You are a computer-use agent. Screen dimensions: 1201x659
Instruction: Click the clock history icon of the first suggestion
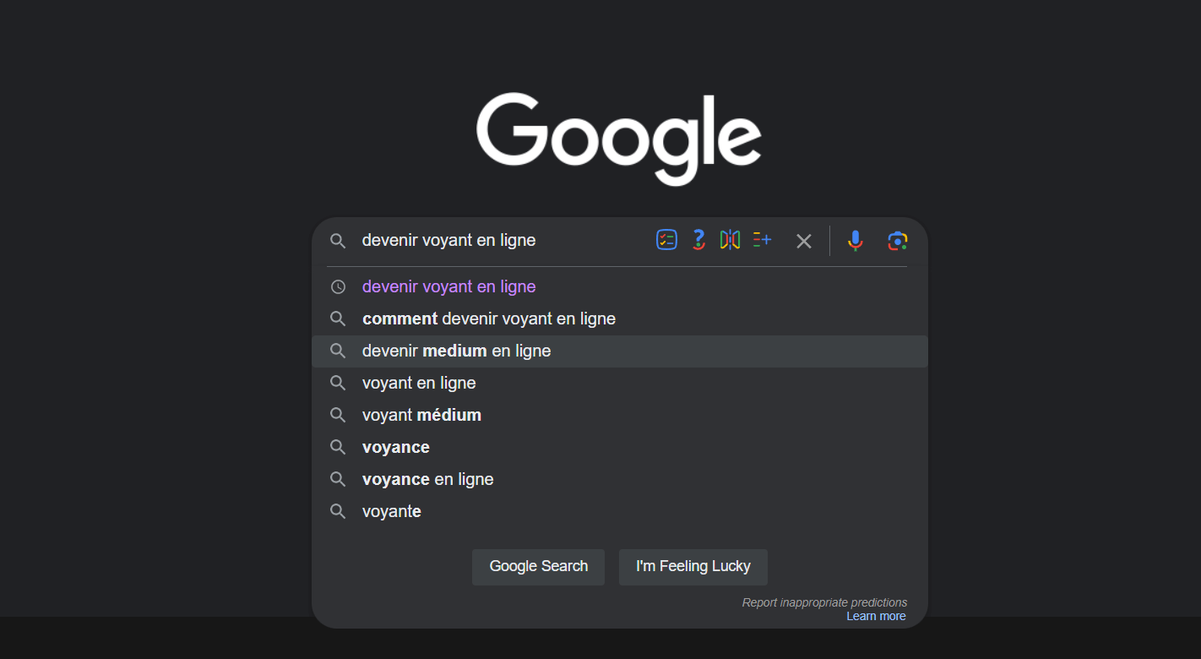pos(338,286)
